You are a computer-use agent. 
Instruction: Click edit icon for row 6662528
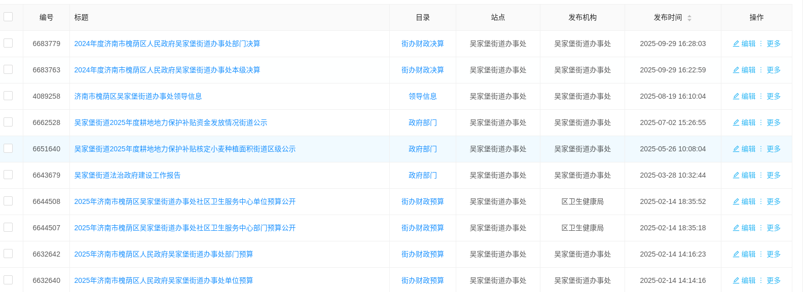tap(736, 123)
